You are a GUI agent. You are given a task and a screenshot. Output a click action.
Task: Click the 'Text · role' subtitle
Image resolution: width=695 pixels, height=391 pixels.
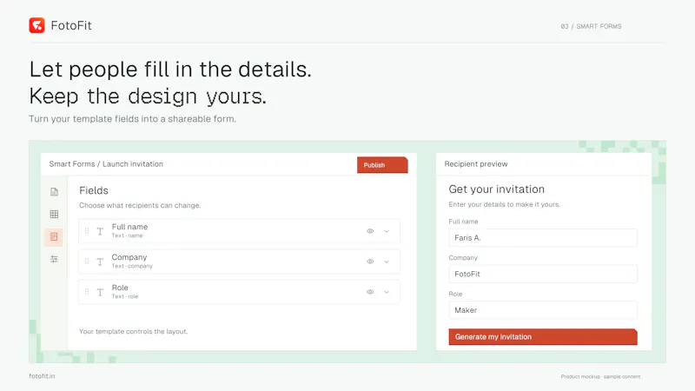[x=125, y=296]
